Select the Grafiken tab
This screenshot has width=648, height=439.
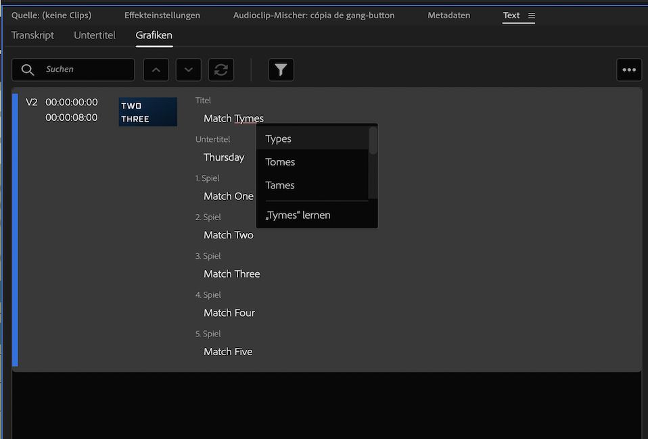point(154,35)
